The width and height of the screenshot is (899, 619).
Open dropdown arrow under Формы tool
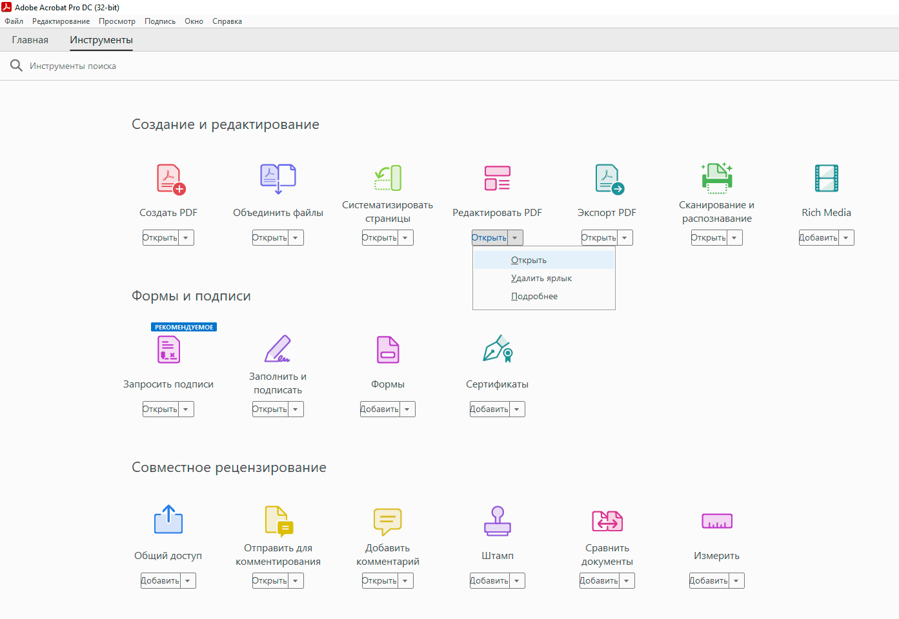click(407, 409)
